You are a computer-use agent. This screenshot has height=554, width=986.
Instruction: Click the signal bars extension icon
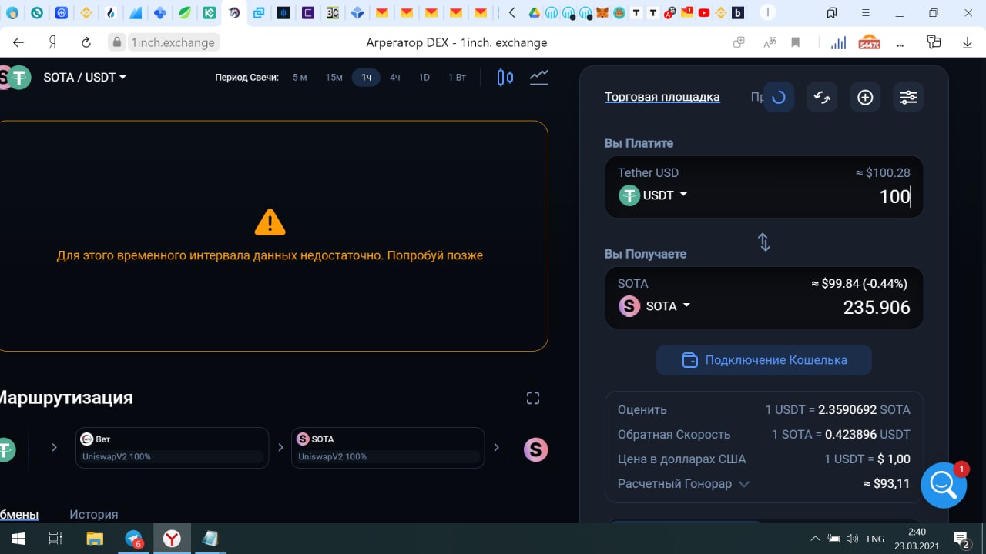click(x=838, y=42)
